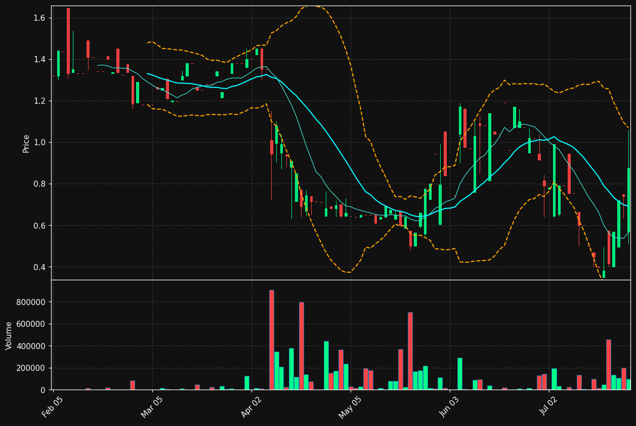Click the Apr 02 date label
This screenshot has width=636, height=426.
(251, 407)
